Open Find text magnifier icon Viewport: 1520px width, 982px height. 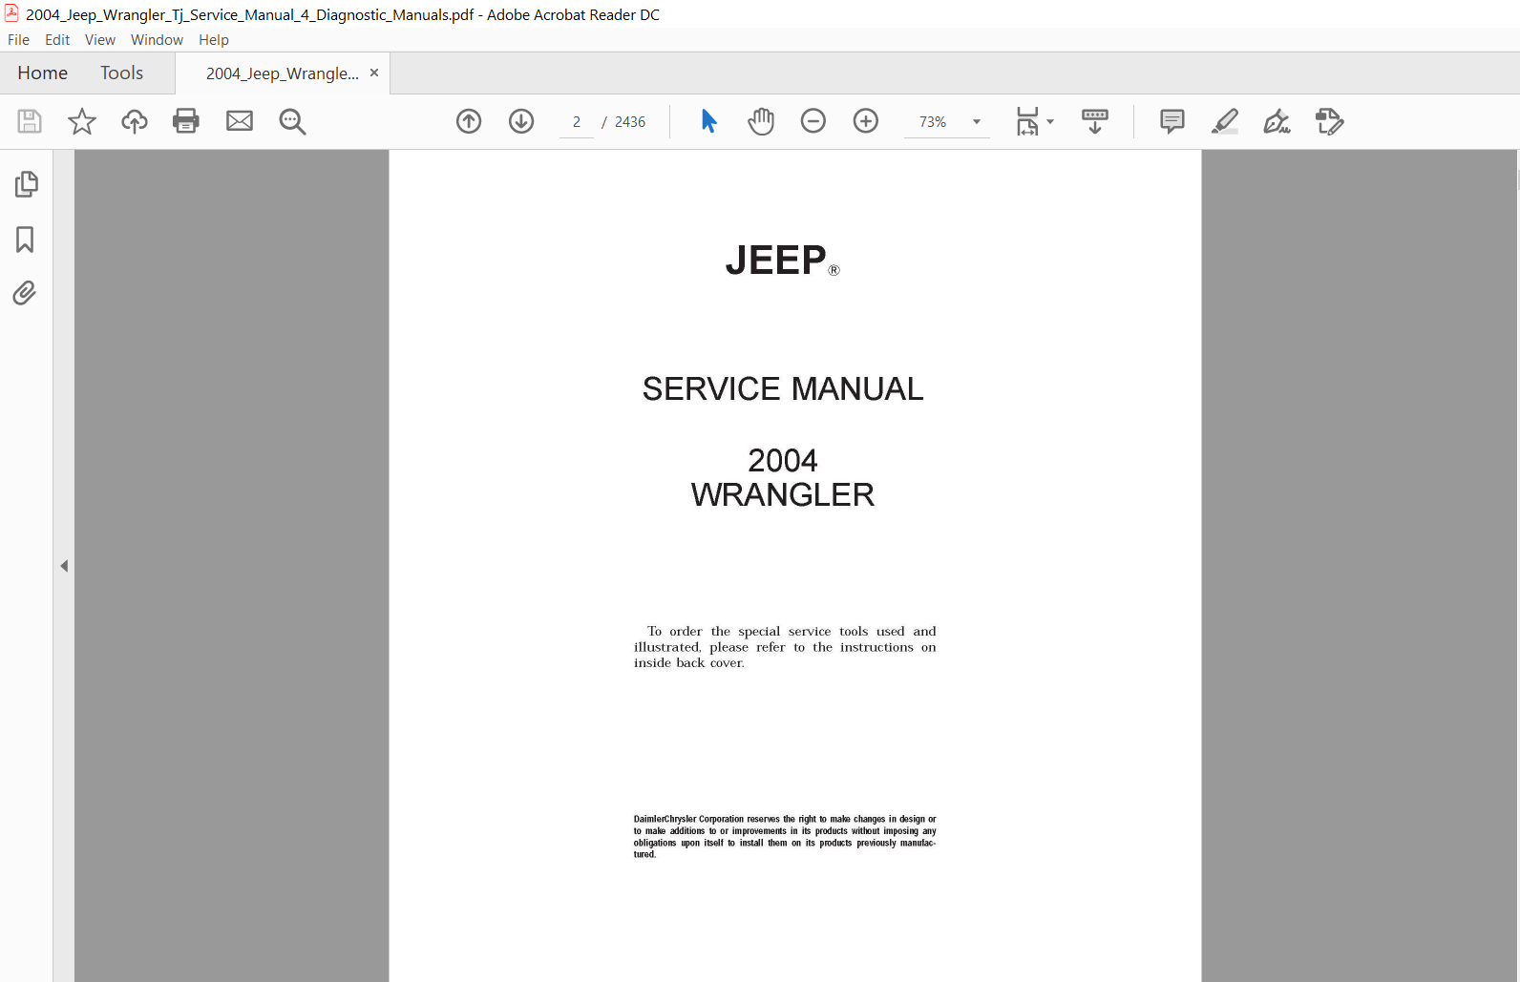coord(292,121)
